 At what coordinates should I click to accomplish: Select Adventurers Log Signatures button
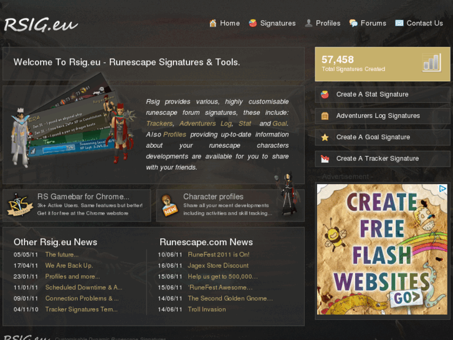383,116
